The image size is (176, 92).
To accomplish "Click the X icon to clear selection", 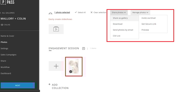I will click(92, 12).
